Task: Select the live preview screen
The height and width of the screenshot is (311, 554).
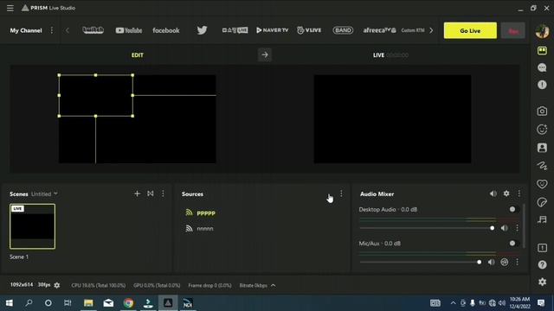Action: [x=392, y=119]
